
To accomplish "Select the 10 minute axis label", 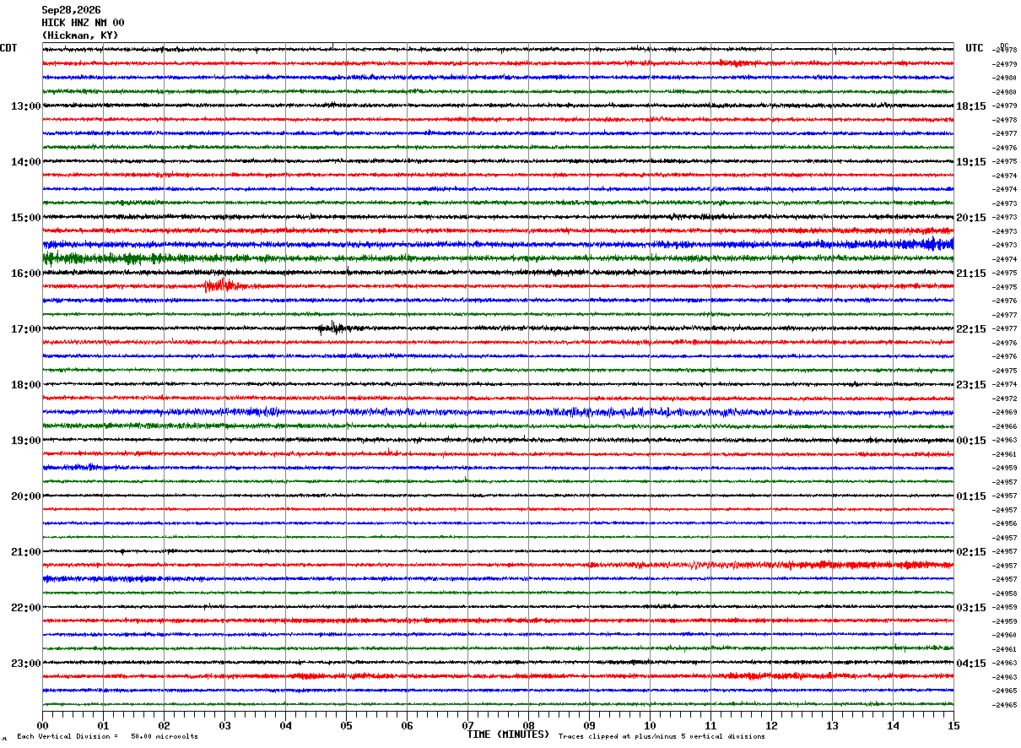I will coord(650,726).
